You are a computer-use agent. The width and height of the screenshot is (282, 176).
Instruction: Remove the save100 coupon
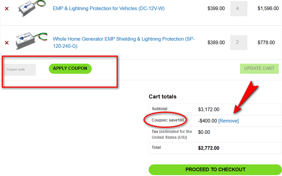click(x=228, y=121)
